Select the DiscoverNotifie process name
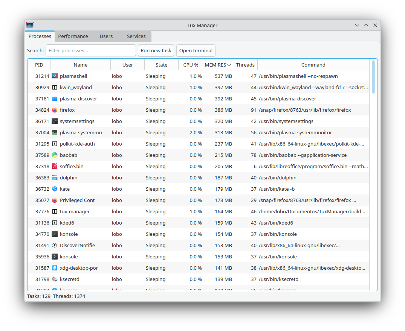This screenshot has width=405, height=331. pos(77,245)
